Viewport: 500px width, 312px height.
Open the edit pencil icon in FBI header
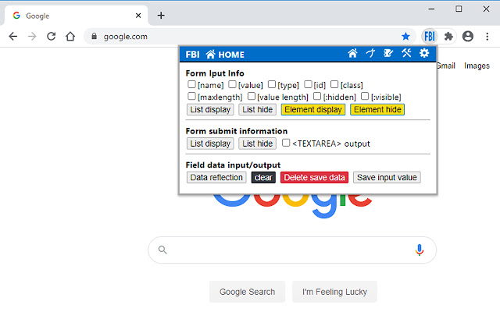coord(388,53)
